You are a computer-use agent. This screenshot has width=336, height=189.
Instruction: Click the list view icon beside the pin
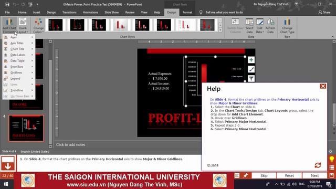point(237,175)
